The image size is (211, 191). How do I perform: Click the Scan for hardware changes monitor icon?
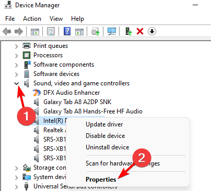[x=112, y=31]
